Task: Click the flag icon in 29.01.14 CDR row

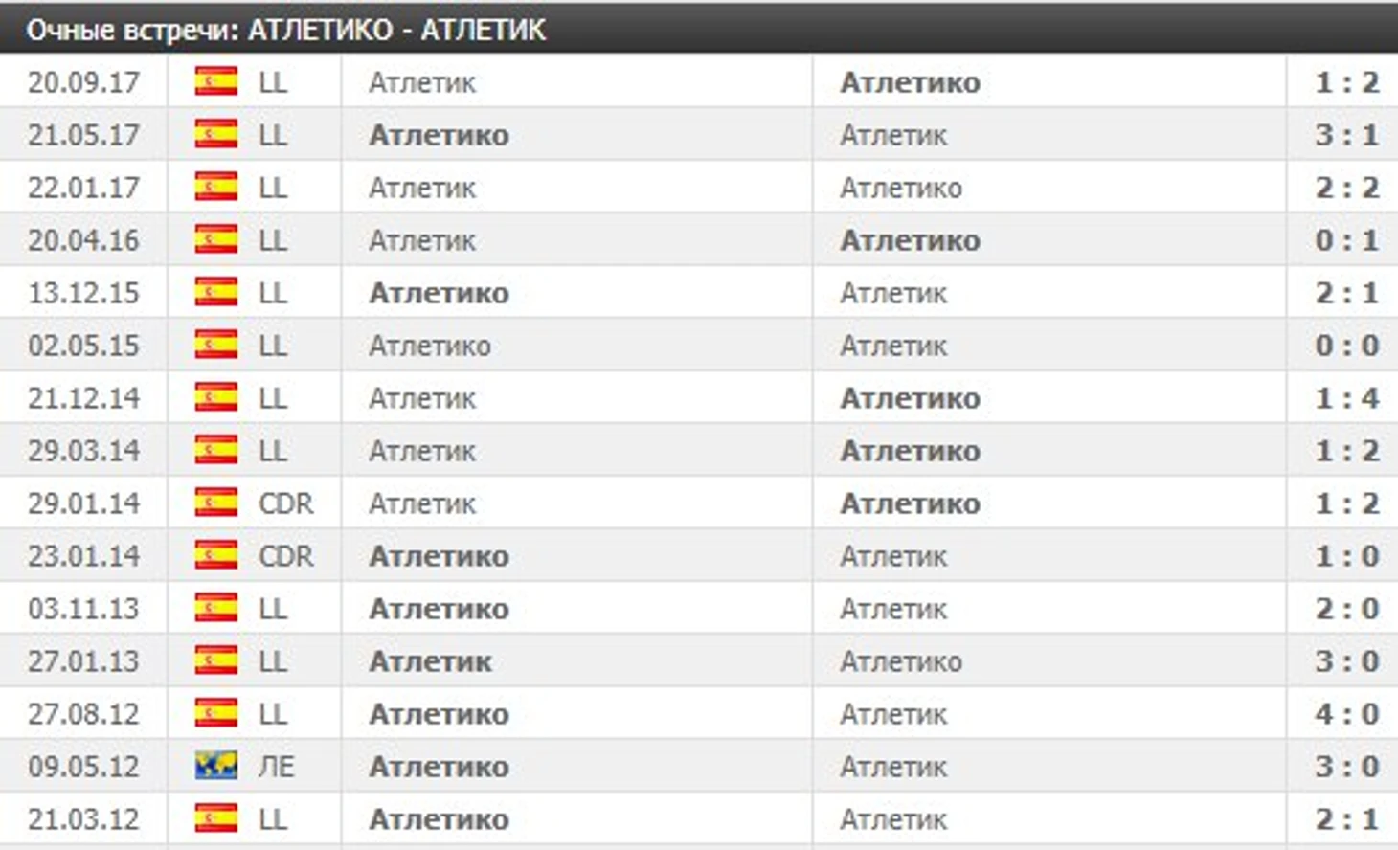Action: 215,503
